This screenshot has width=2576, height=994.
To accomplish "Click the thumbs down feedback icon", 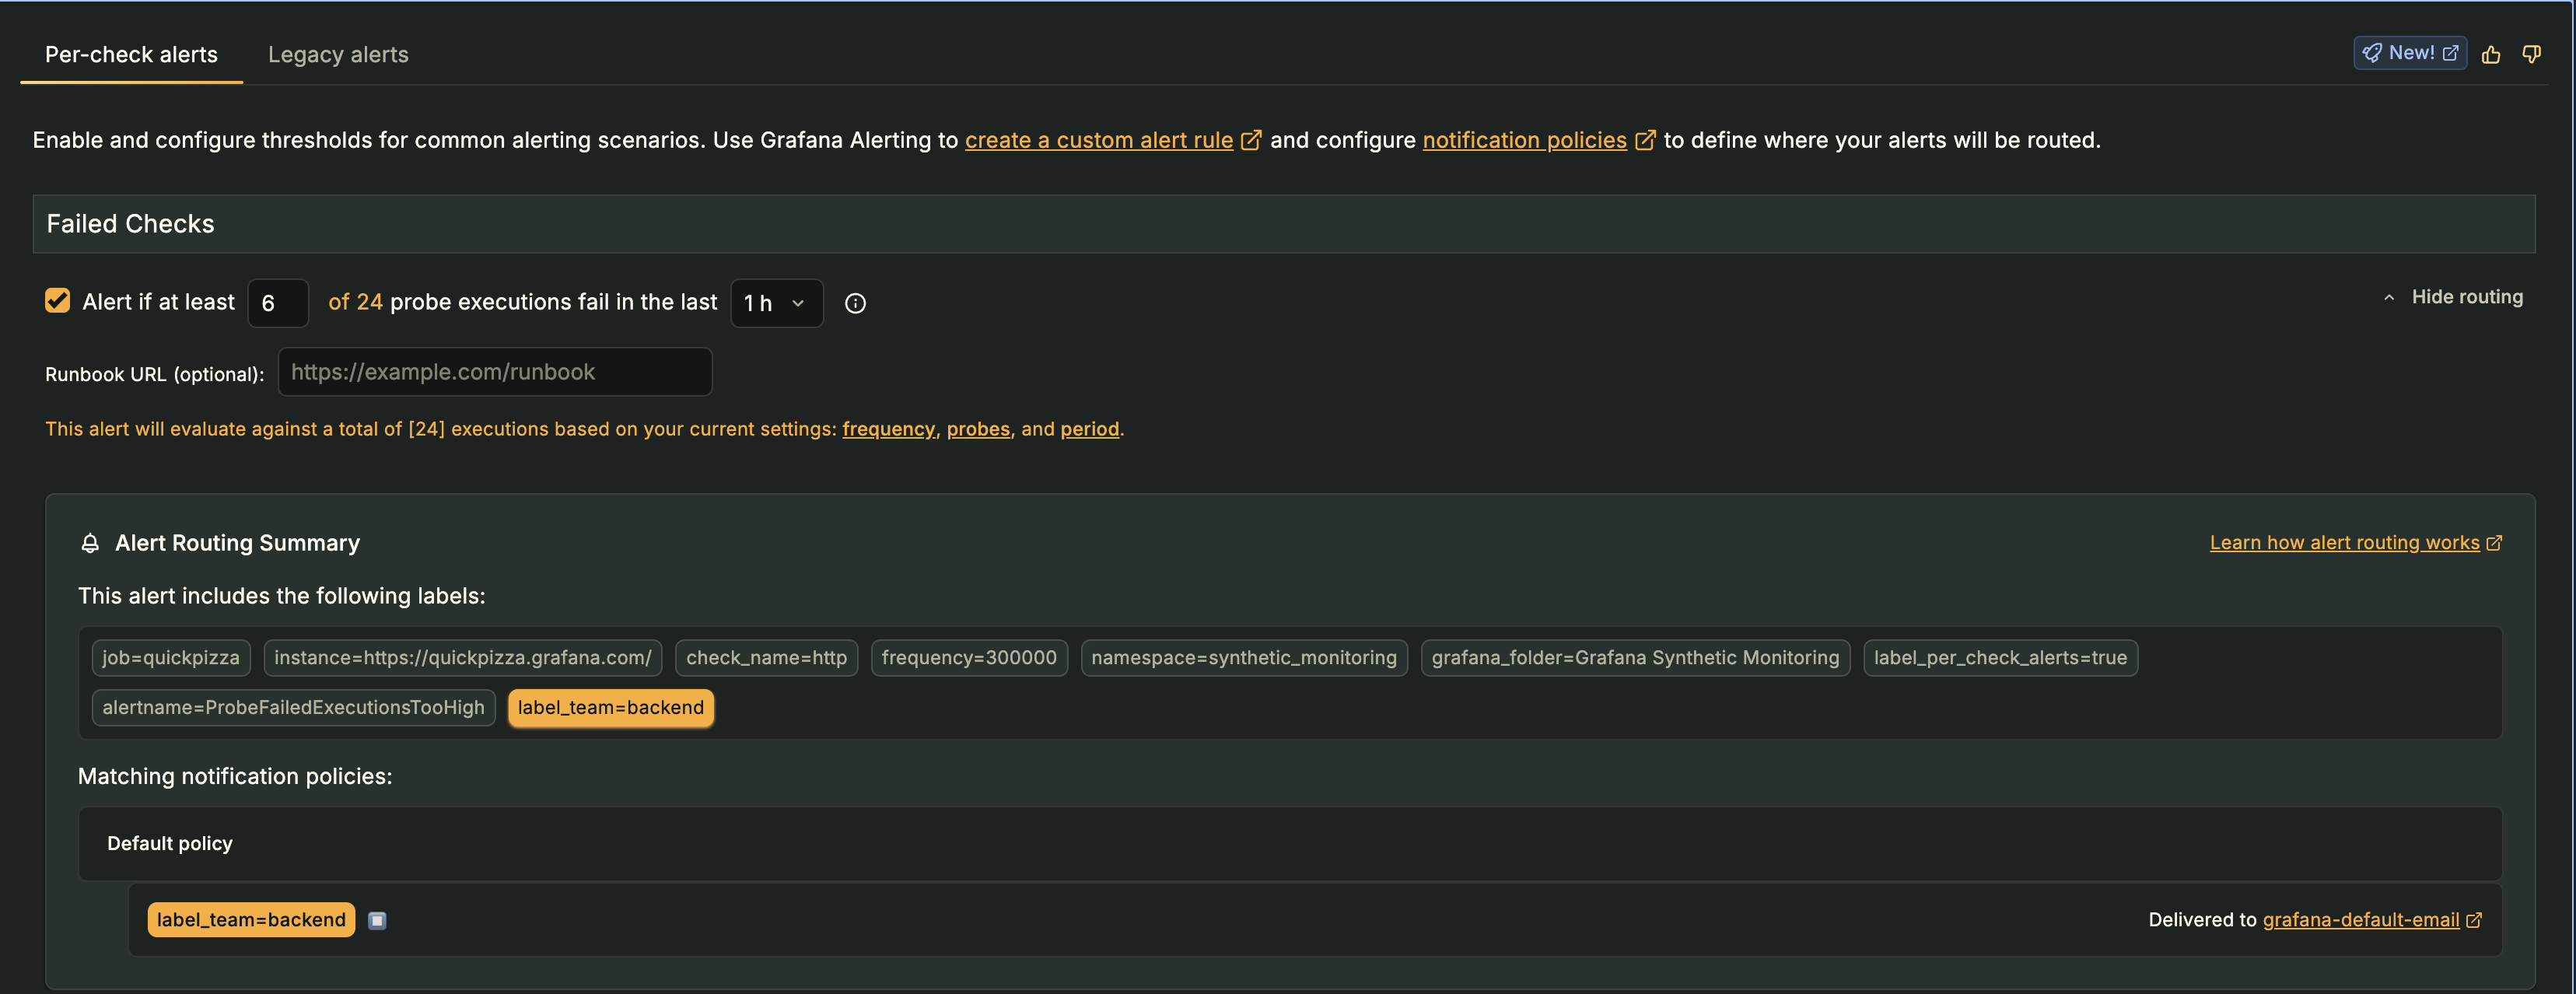I will pos(2532,55).
